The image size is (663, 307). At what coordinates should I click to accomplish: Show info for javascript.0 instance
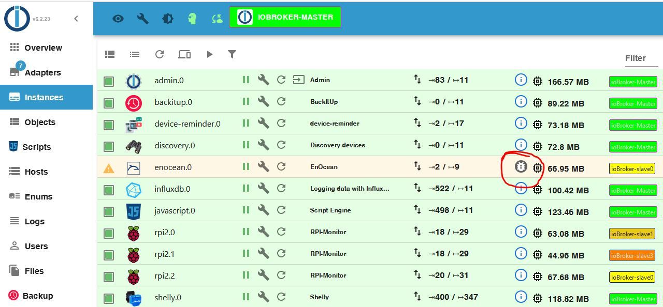click(x=521, y=210)
